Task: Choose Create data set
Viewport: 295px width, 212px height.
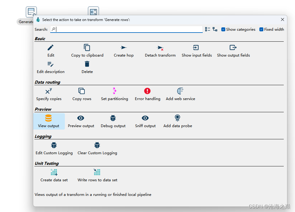Action: [54, 176]
